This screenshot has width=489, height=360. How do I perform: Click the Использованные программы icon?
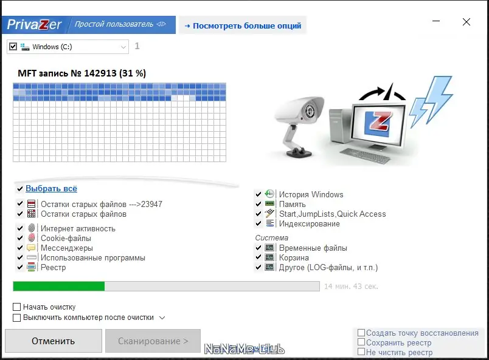click(x=32, y=257)
